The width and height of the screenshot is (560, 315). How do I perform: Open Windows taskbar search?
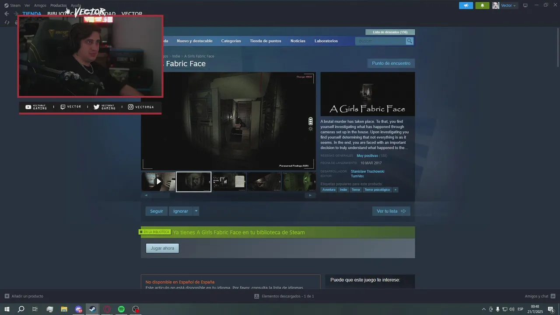pos(21,309)
